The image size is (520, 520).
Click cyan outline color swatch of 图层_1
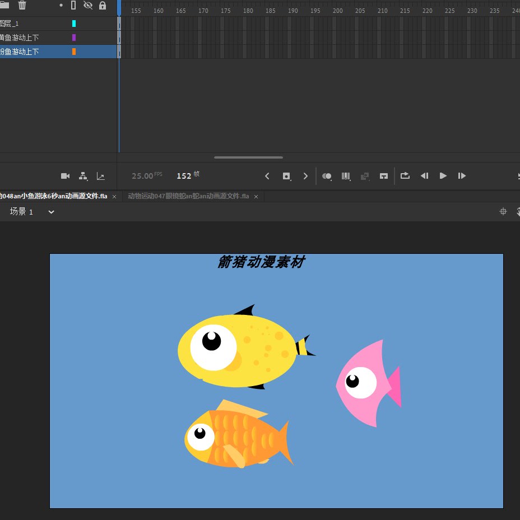[74, 24]
